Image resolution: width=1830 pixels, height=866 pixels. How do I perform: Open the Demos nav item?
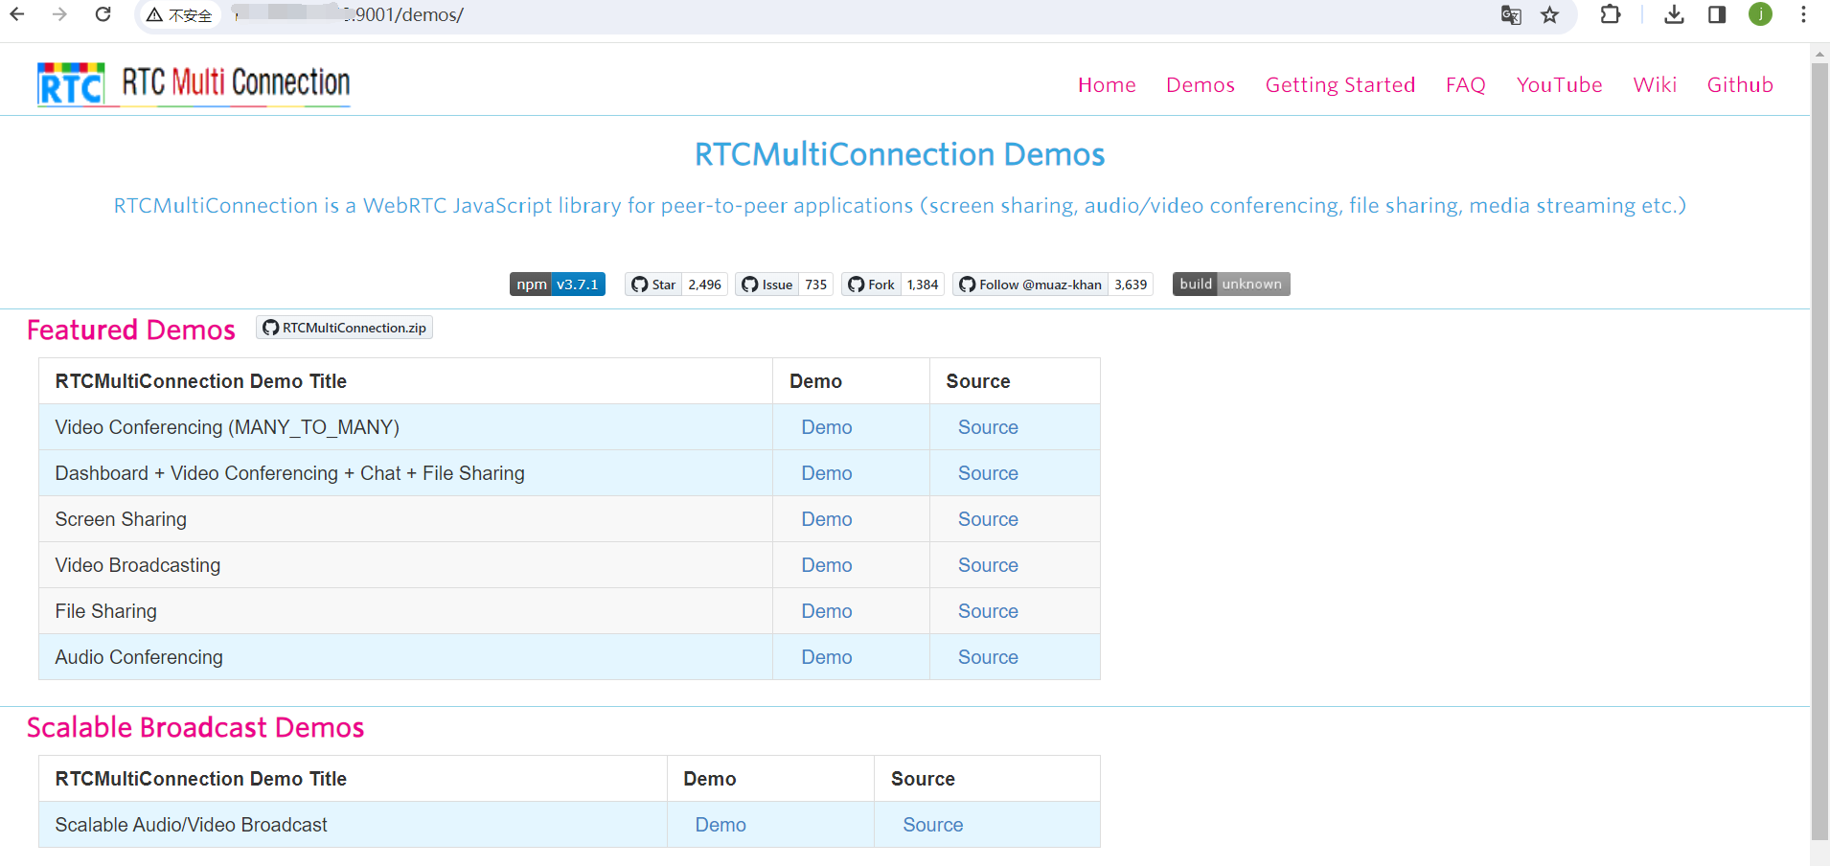(x=1201, y=85)
